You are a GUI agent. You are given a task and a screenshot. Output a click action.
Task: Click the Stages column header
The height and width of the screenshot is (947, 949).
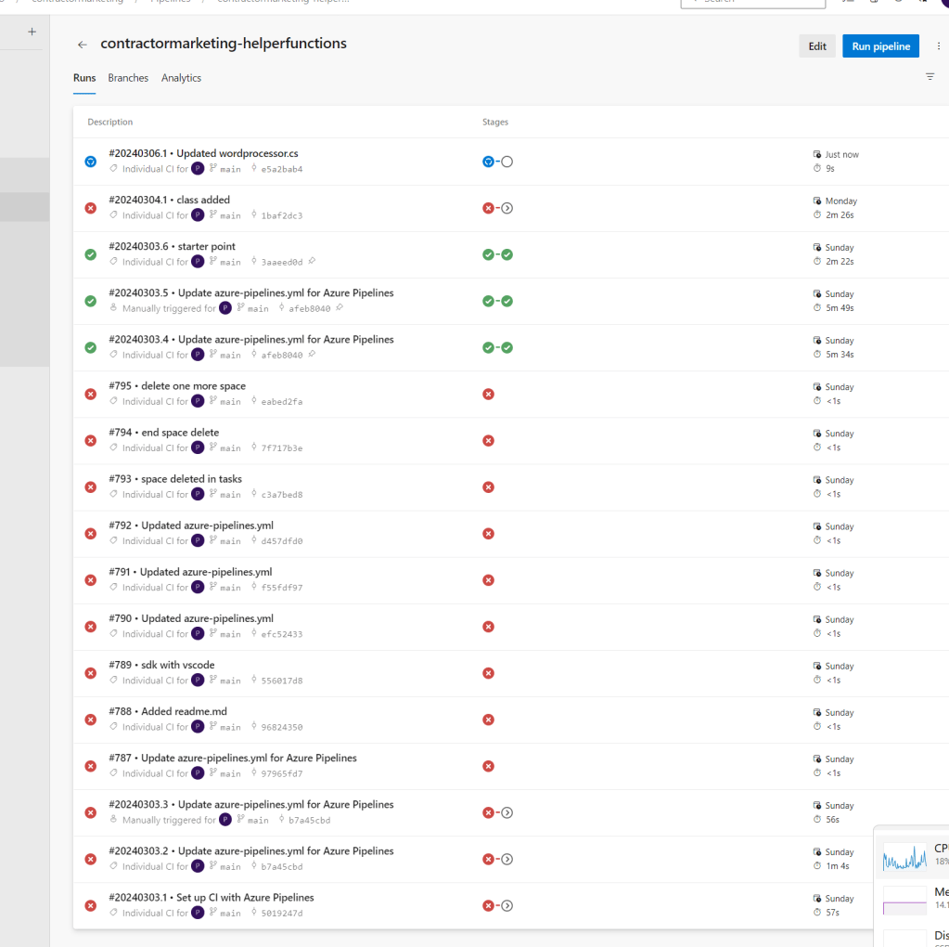[x=495, y=122]
